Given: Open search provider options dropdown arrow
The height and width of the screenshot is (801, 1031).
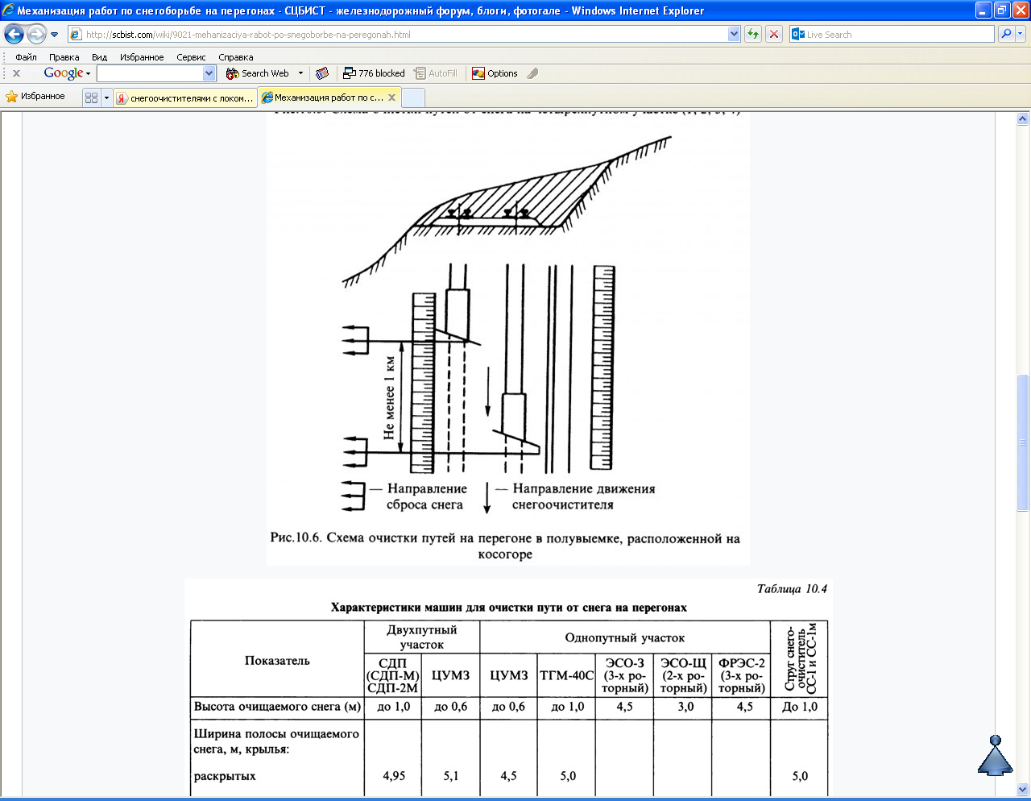Looking at the screenshot, I should click(1021, 35).
